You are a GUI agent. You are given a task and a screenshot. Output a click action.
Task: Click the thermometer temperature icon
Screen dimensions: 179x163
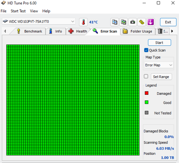point(83,22)
